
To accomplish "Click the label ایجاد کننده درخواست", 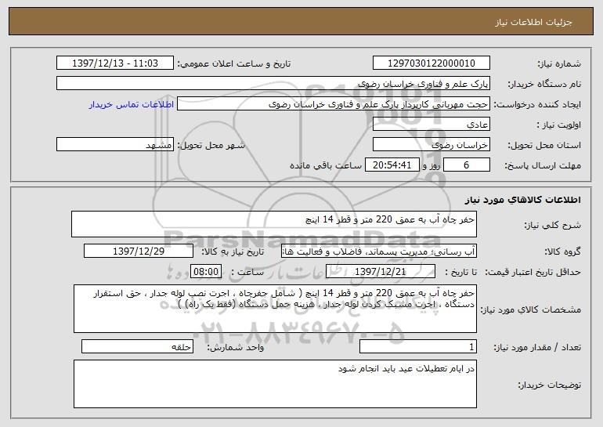I will pyautogui.click(x=537, y=104).
